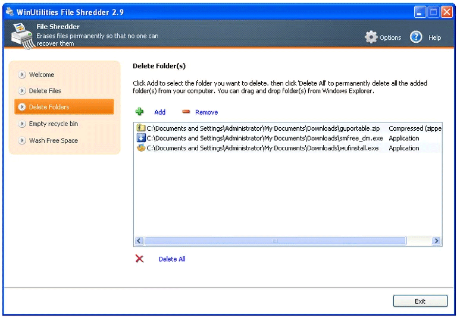
Task: Click the arrow bullet beside Delete Files
Action: pyautogui.click(x=22, y=91)
